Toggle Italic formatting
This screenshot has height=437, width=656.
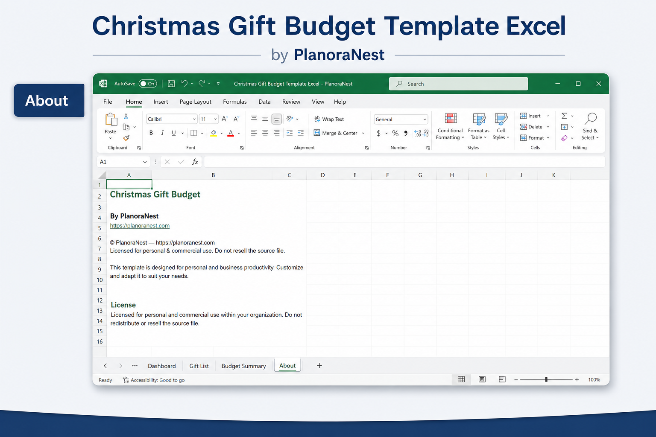[162, 133]
